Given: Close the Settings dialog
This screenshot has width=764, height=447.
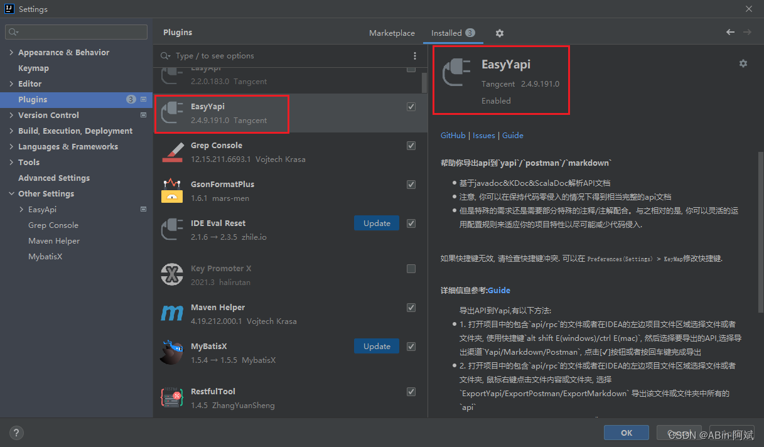Looking at the screenshot, I should click(749, 9).
